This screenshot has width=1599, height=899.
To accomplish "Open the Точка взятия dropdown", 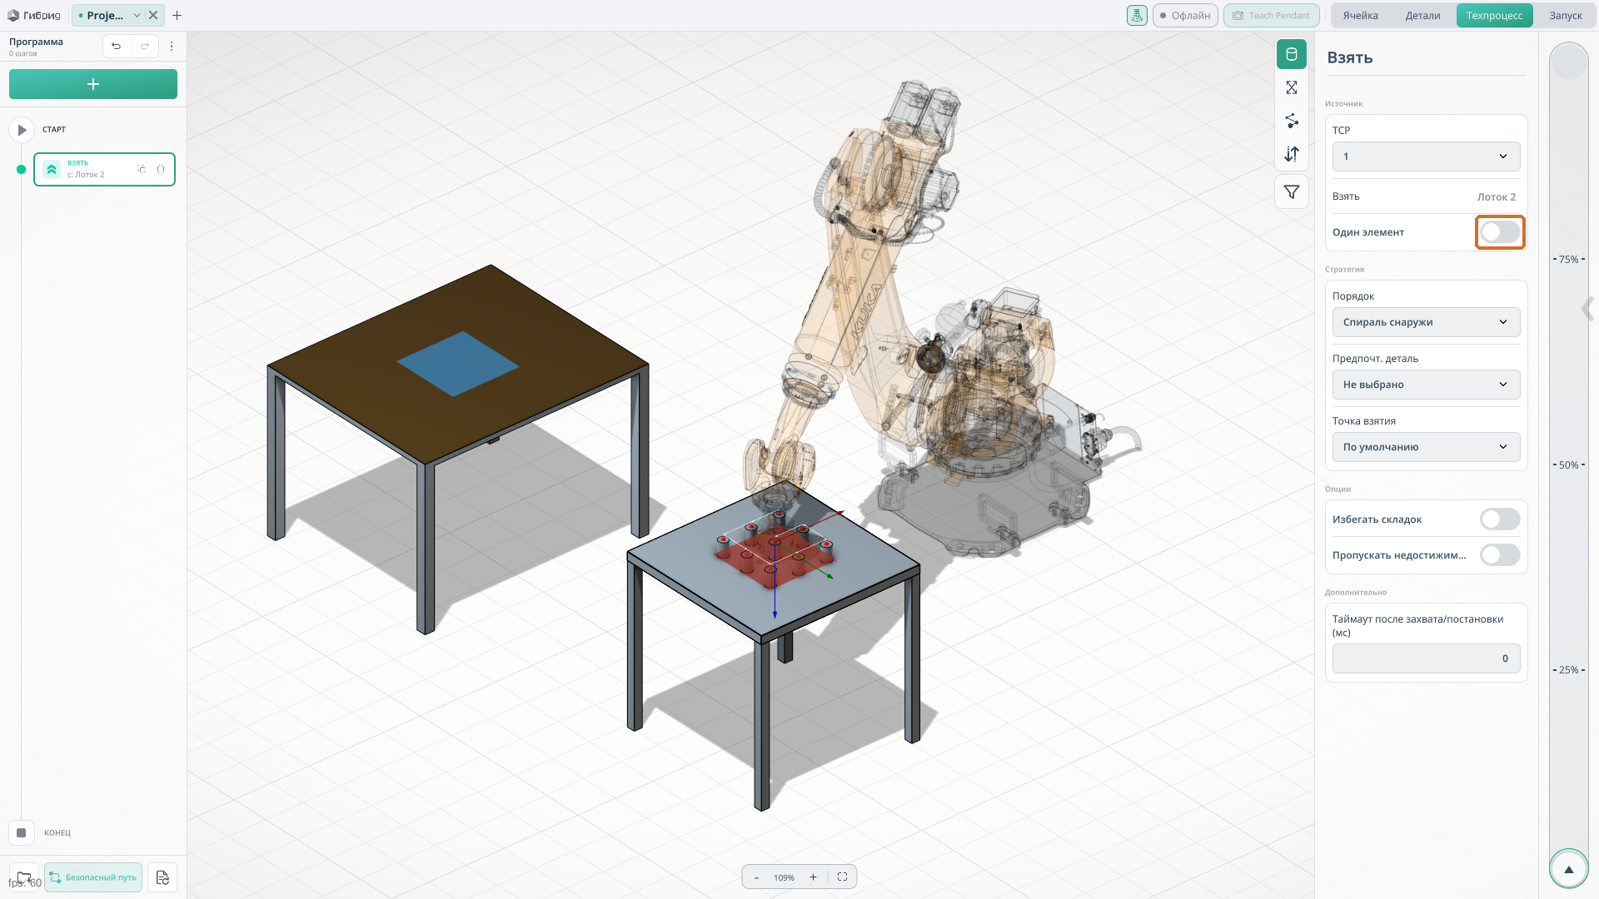I will click(1426, 447).
